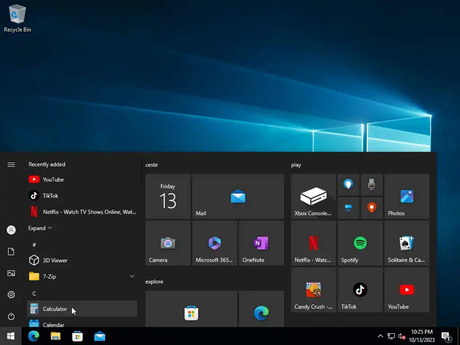The width and height of the screenshot is (460, 345).
Task: Open the Microsoft 365 tile
Action: click(214, 243)
